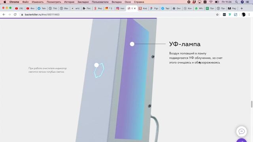Switch to the Telegram "Tele" tab

click(42, 8)
